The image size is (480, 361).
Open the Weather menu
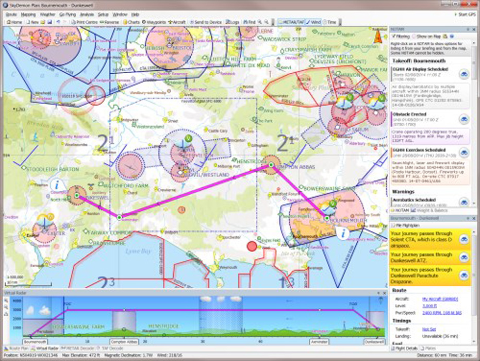(47, 14)
